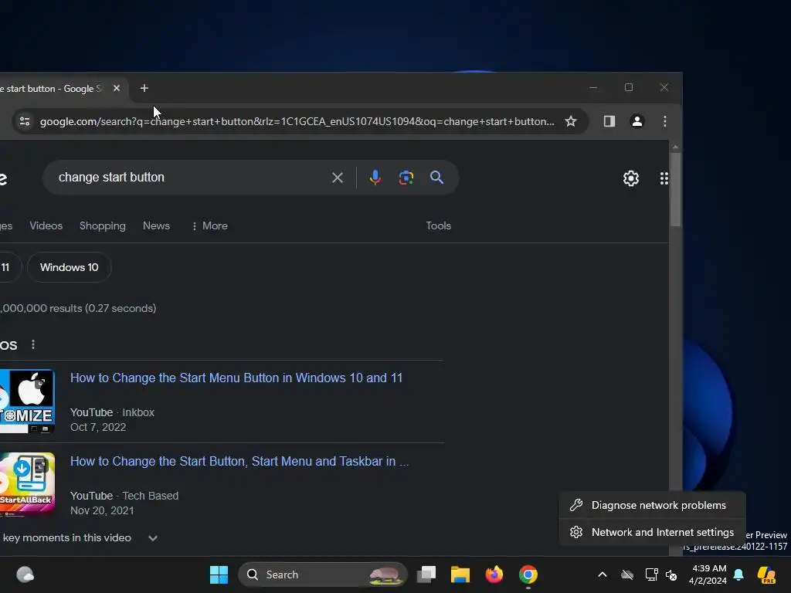The image size is (791, 593).
Task: Open weather widget on taskbar
Action: pyautogui.click(x=25, y=574)
